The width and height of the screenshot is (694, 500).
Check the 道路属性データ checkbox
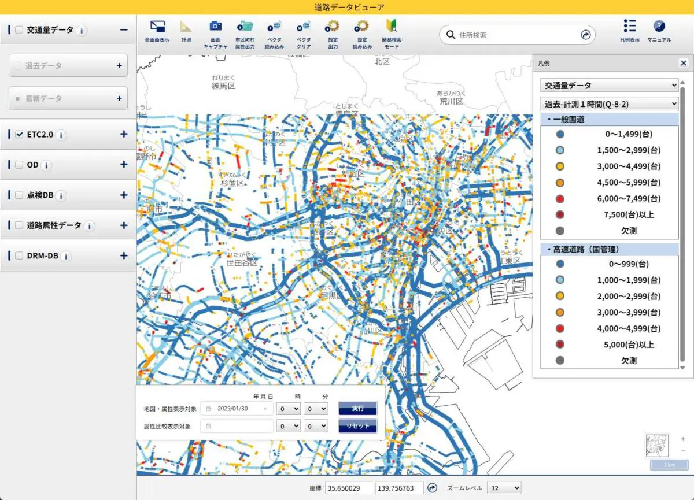[19, 225]
